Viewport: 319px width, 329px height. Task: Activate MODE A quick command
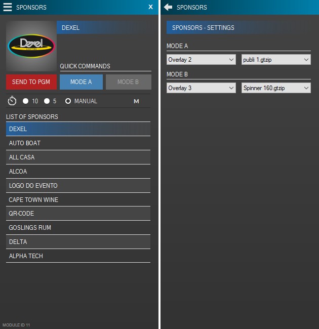pyautogui.click(x=81, y=82)
